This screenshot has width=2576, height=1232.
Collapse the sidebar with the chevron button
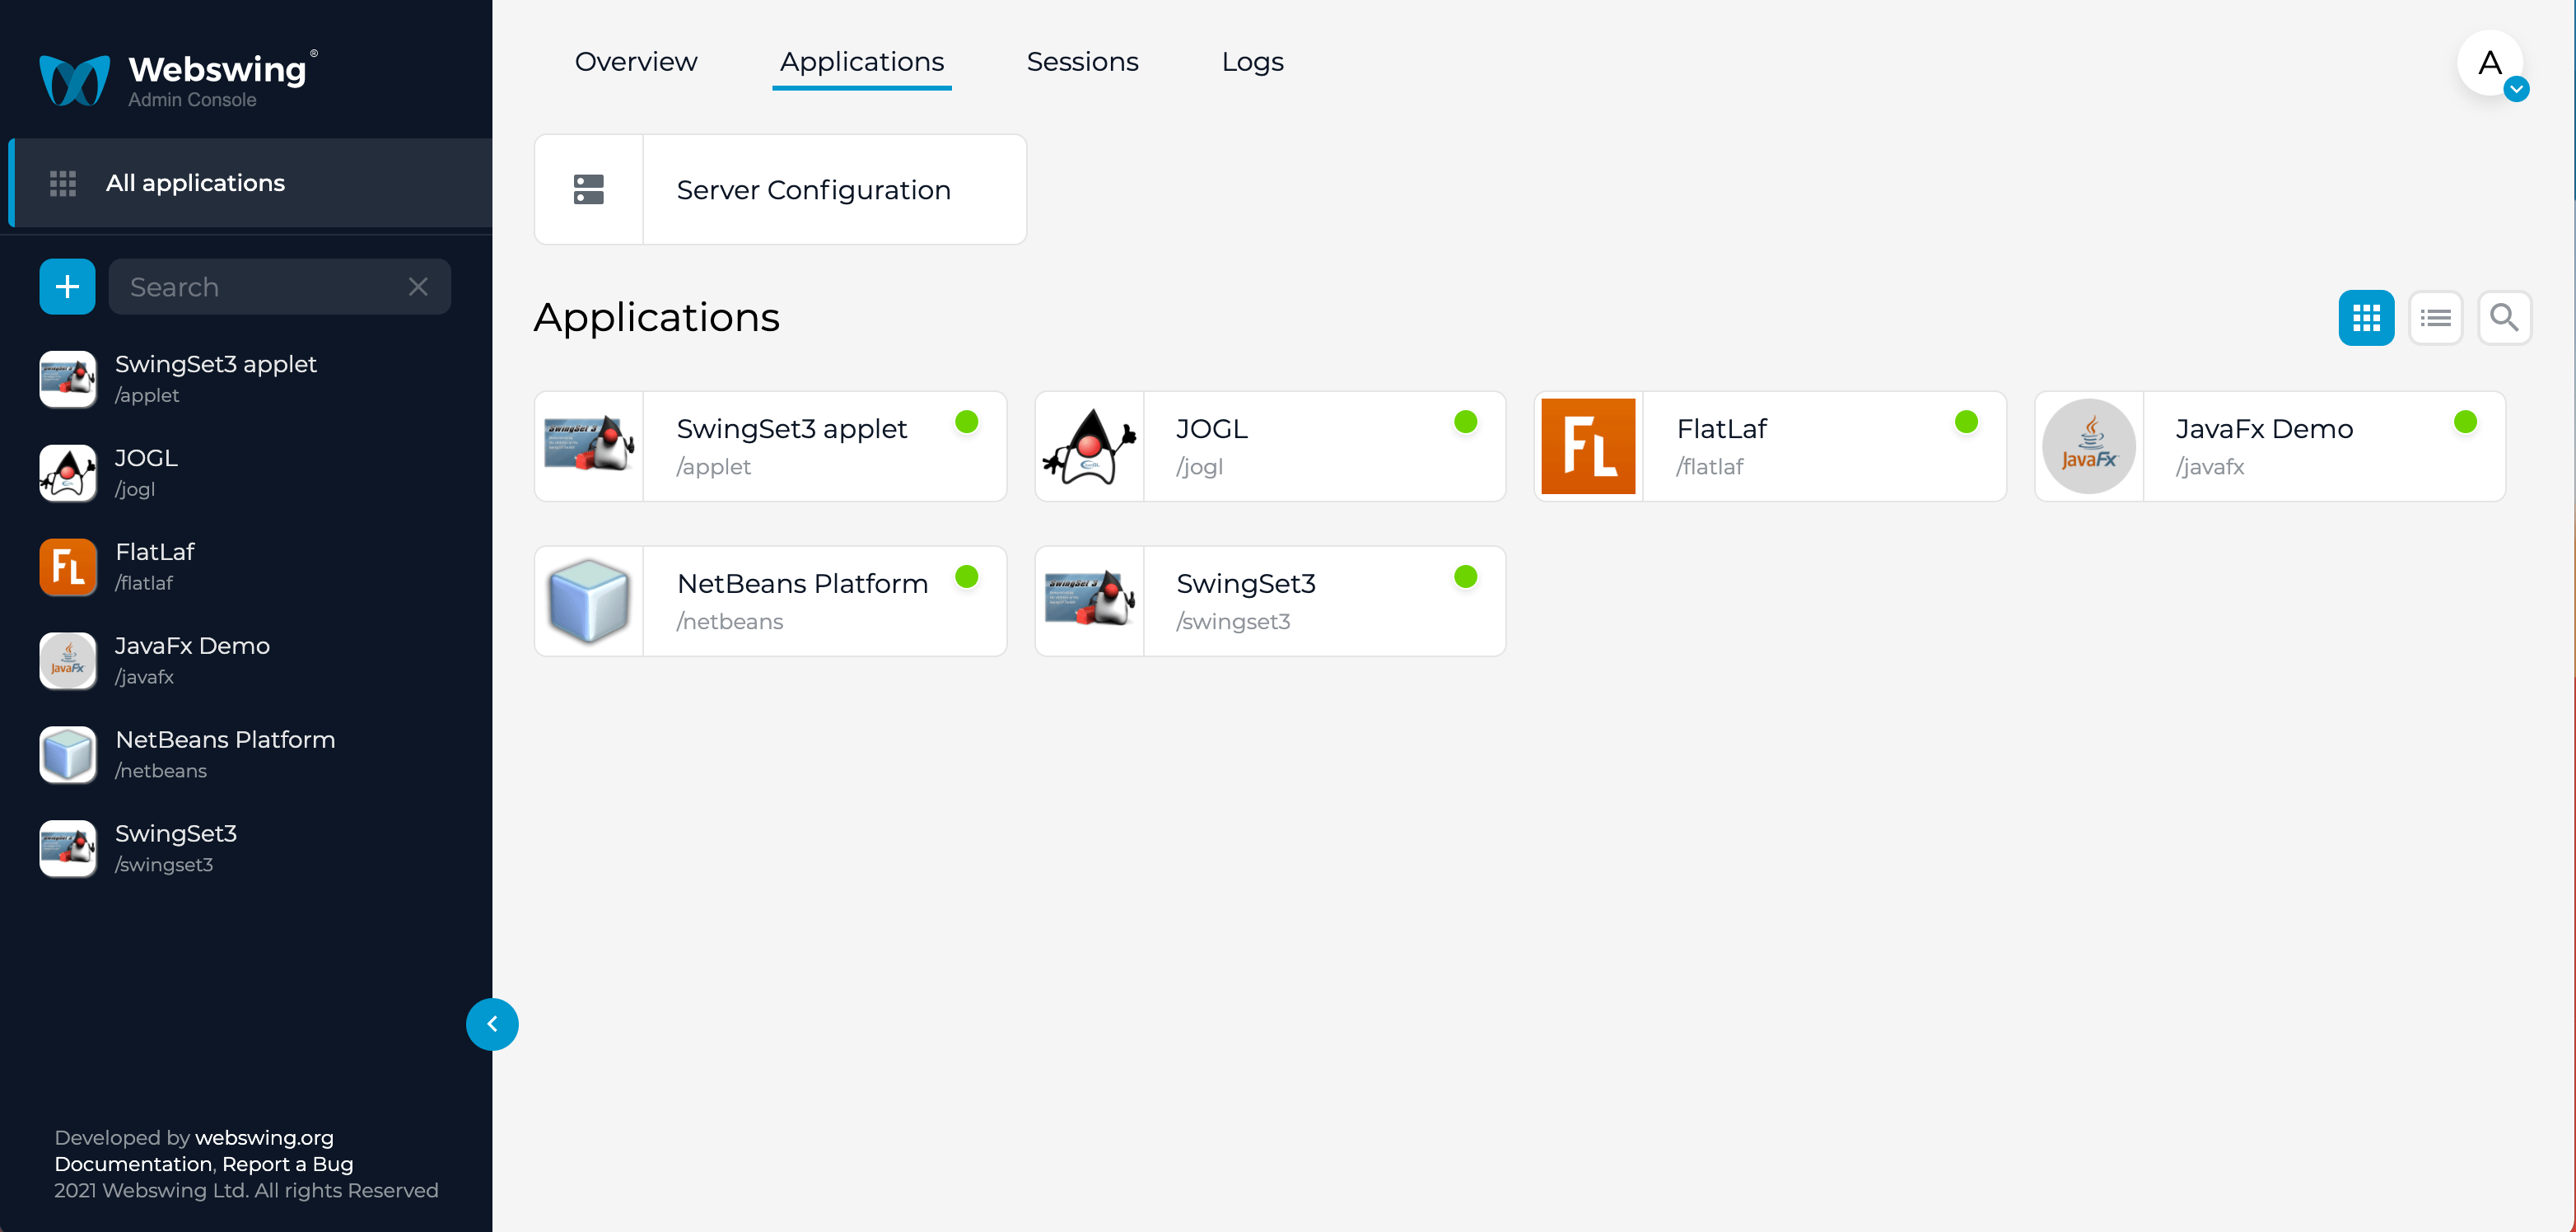(492, 1024)
